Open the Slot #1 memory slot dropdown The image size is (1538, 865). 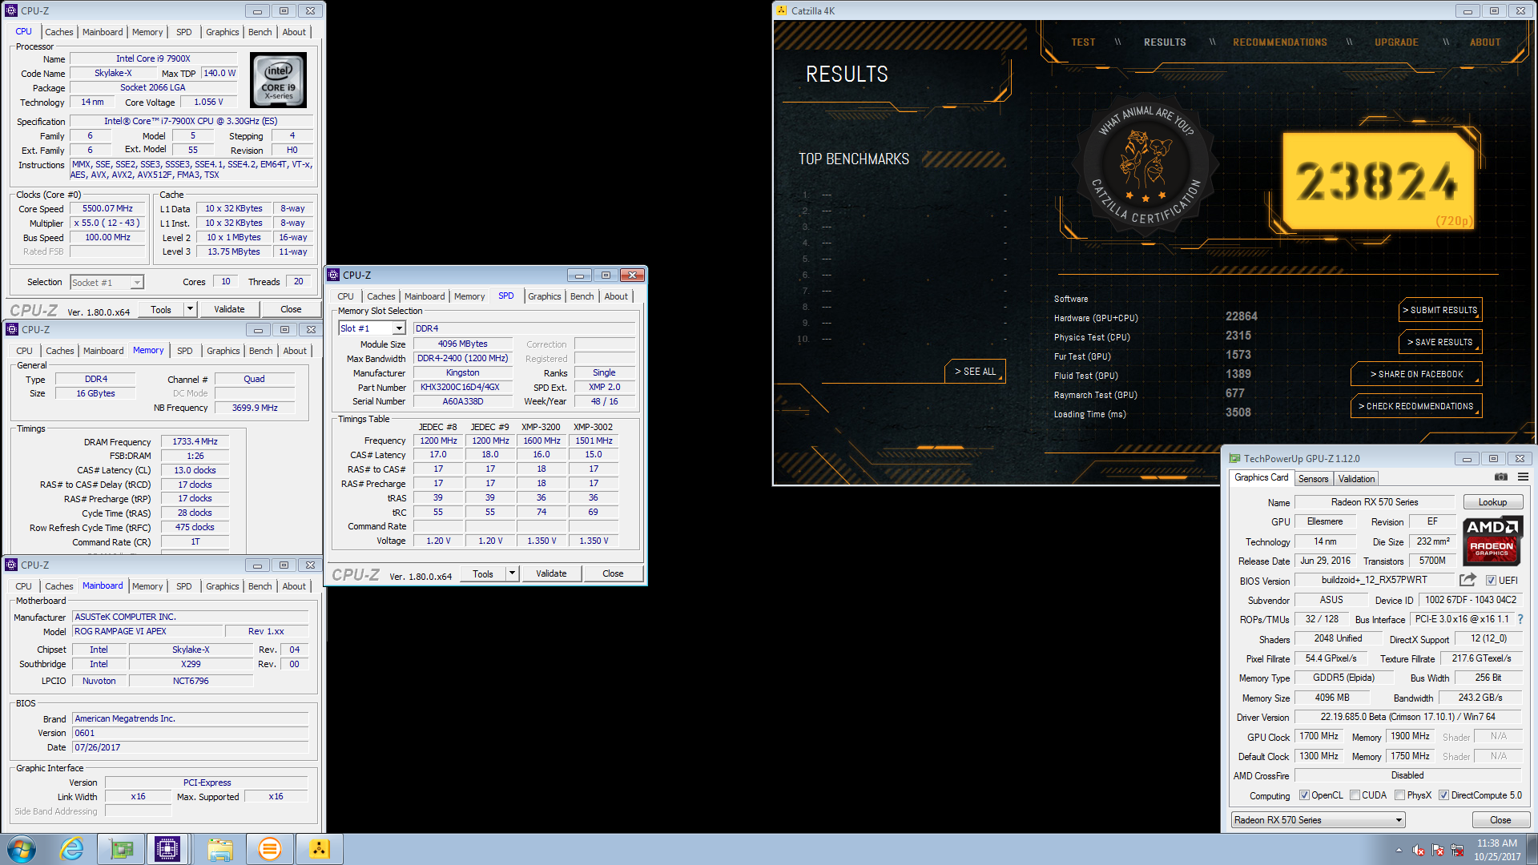pos(372,328)
